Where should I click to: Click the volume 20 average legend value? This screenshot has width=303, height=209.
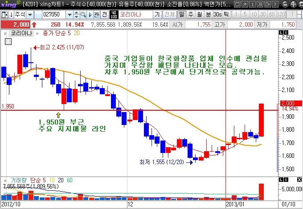click(x=61, y=180)
